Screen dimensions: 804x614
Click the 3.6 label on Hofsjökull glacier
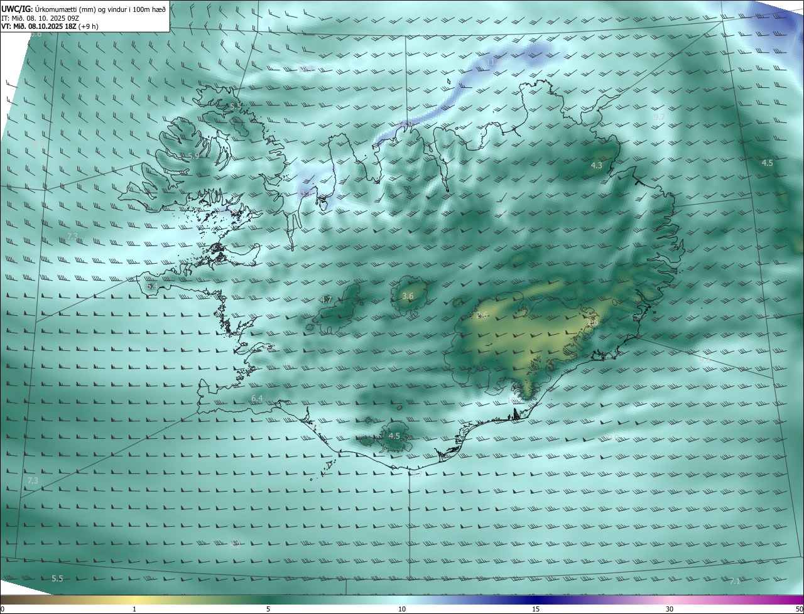(408, 296)
